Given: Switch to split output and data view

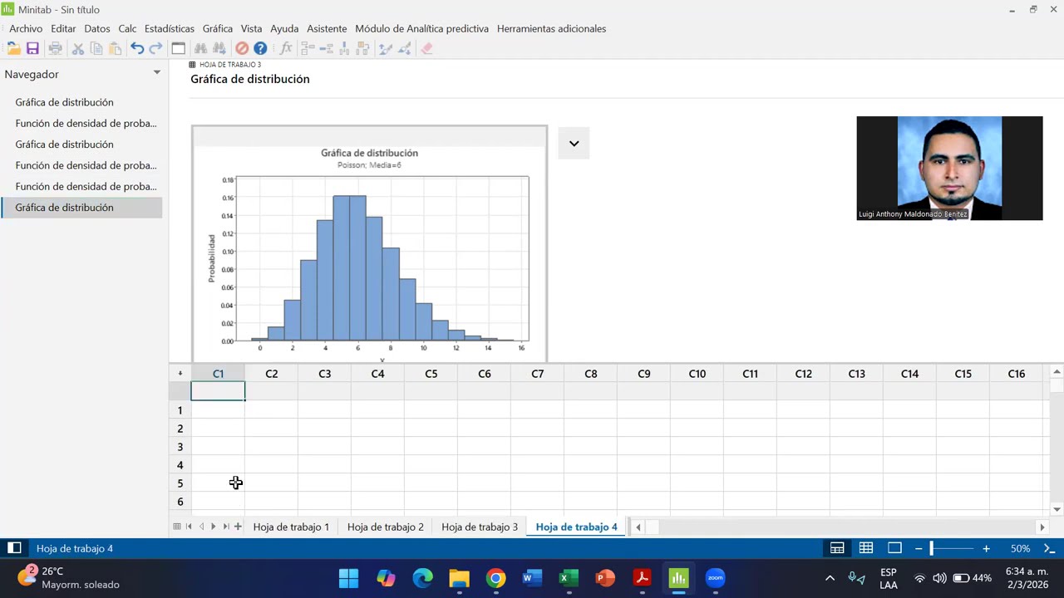Looking at the screenshot, I should (x=837, y=548).
